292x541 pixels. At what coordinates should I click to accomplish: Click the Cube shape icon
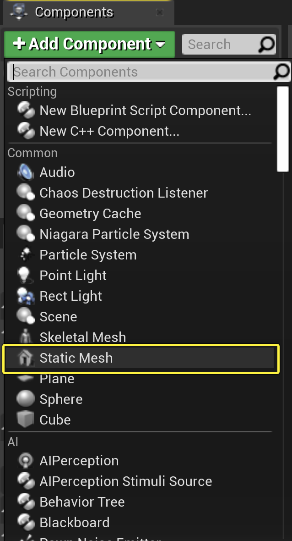click(25, 420)
